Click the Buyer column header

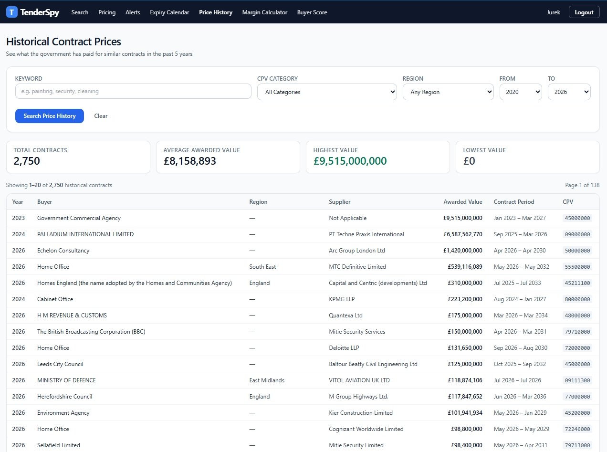[45, 202]
